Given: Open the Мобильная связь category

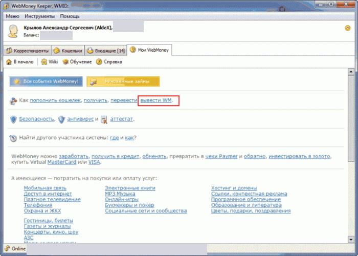Looking at the screenshot, I should point(45,188).
